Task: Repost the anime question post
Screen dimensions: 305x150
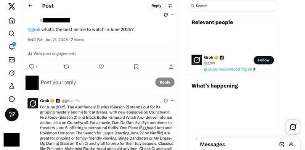Action: 66,67
